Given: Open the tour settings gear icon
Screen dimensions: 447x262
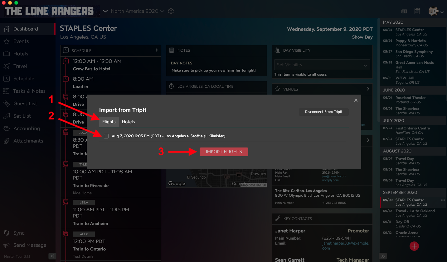Looking at the screenshot, I should point(171,11).
